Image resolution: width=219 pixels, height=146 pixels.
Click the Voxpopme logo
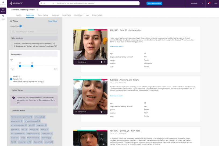pos(16,3)
